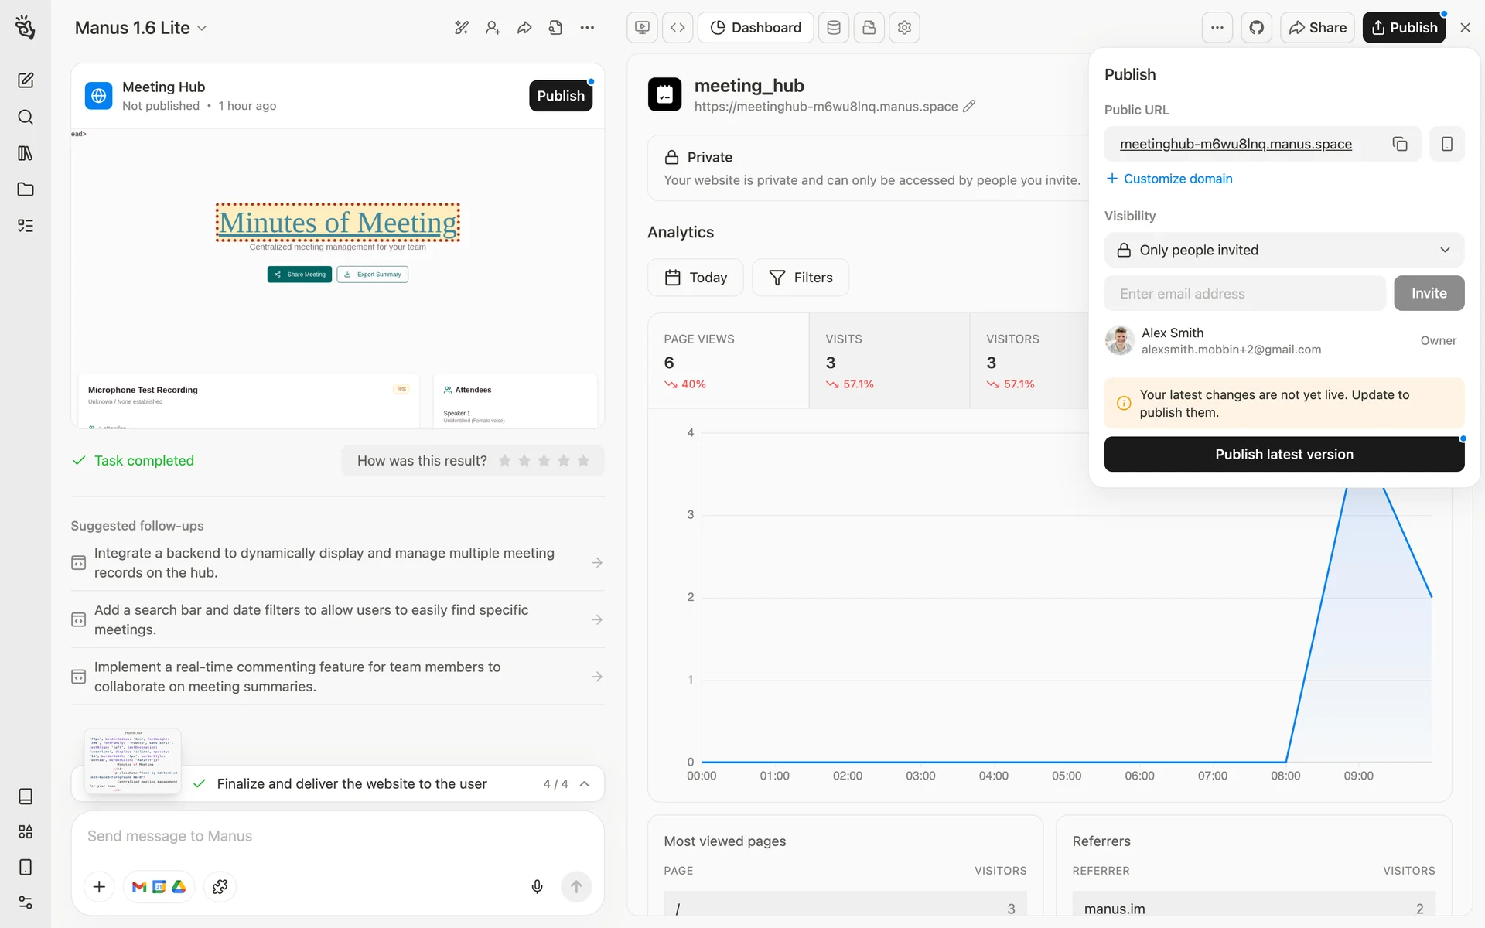Click the code view icon
Viewport: 1485px width, 928px height.
pyautogui.click(x=678, y=28)
